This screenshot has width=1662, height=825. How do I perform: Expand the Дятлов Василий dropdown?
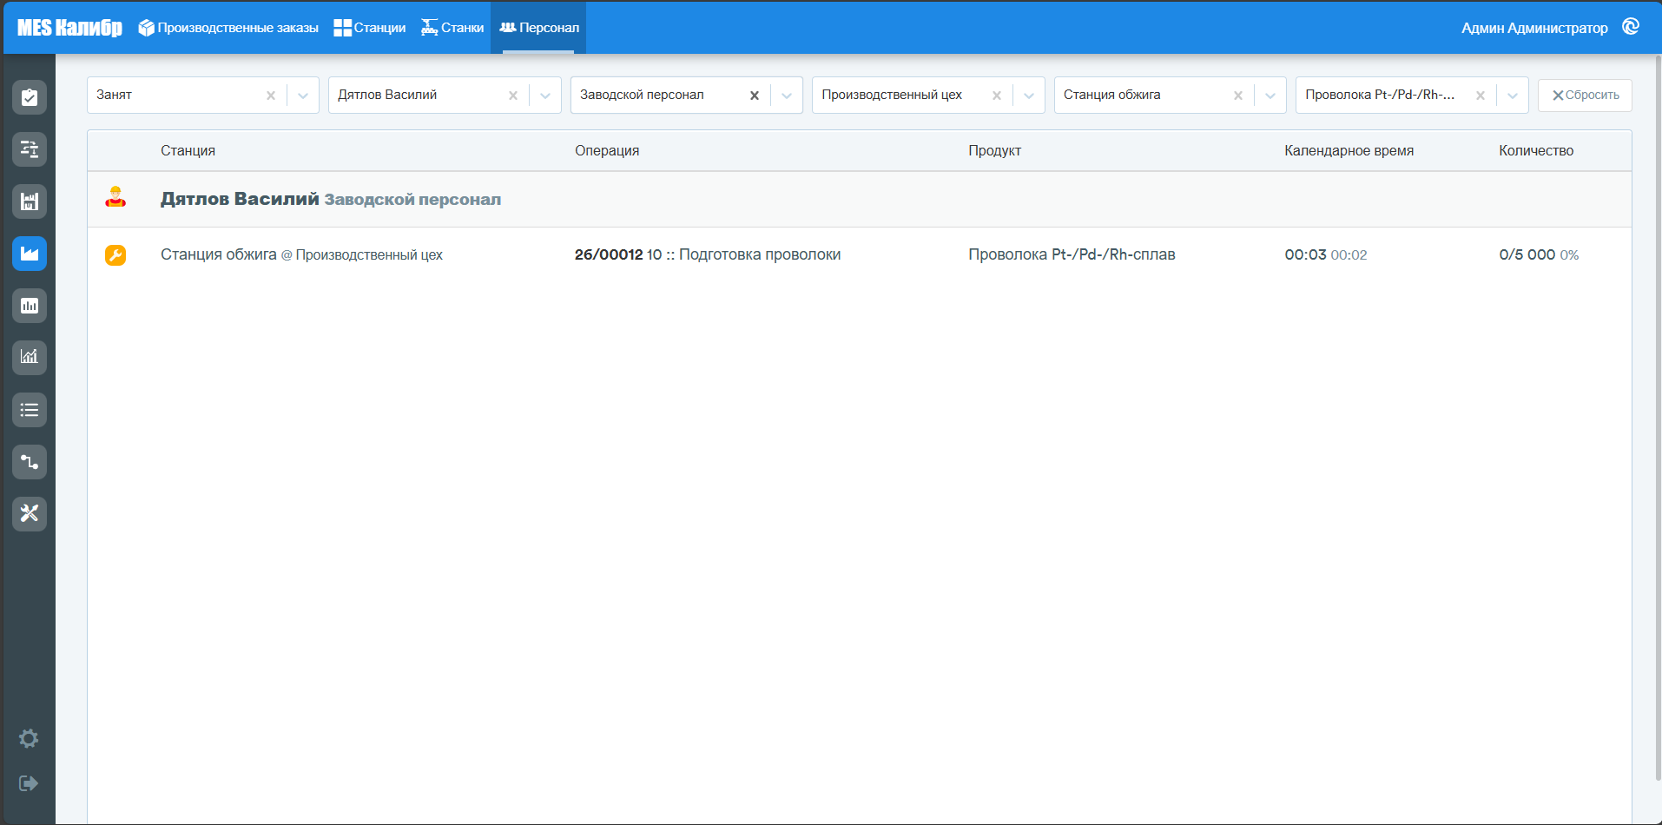[x=545, y=96]
